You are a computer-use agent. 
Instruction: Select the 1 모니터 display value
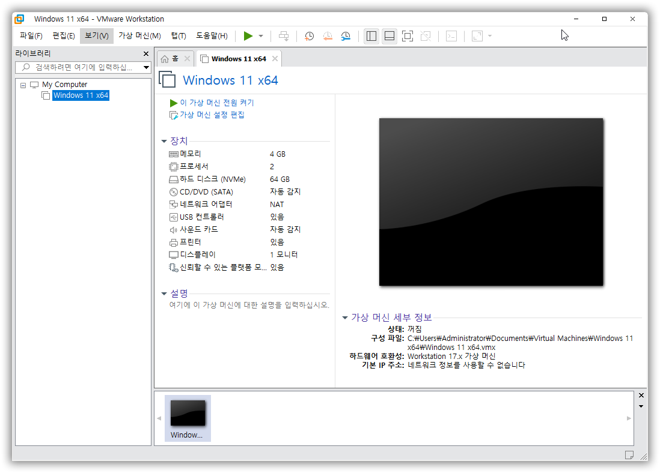click(x=284, y=255)
